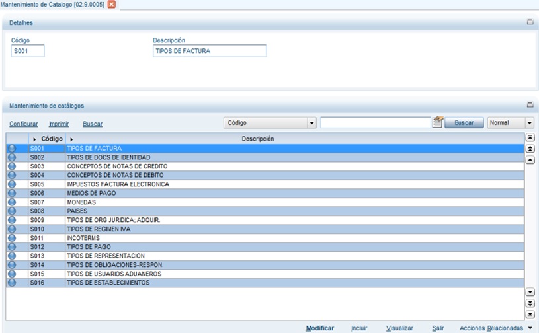This screenshot has width=539, height=333.
Task: Click the Visualizar action
Action: (399, 328)
